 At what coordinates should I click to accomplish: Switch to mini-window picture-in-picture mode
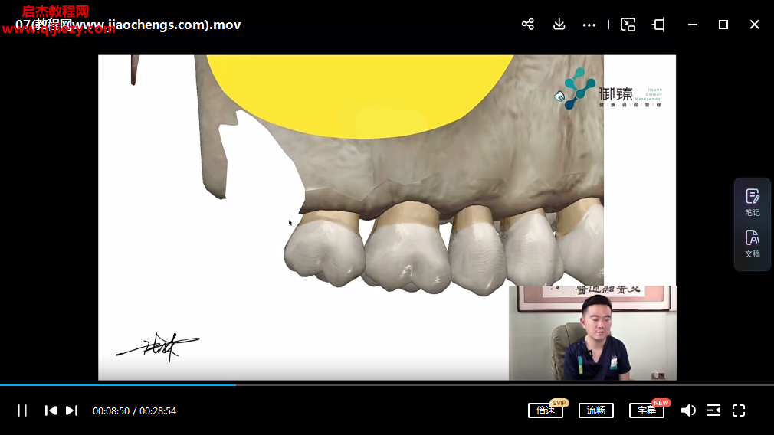point(628,25)
